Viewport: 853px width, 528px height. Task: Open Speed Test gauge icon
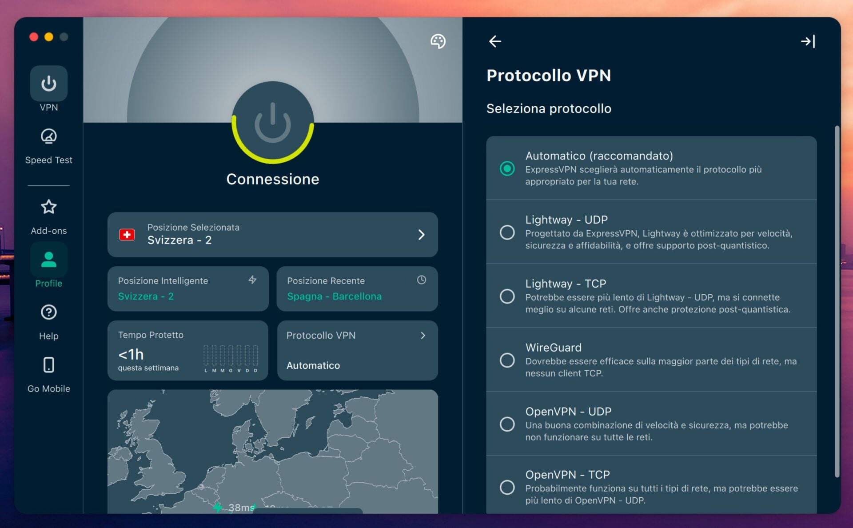[x=49, y=136]
